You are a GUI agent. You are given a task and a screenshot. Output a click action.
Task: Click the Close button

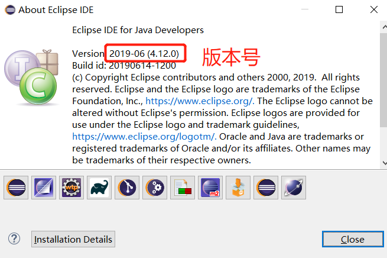pyautogui.click(x=353, y=239)
